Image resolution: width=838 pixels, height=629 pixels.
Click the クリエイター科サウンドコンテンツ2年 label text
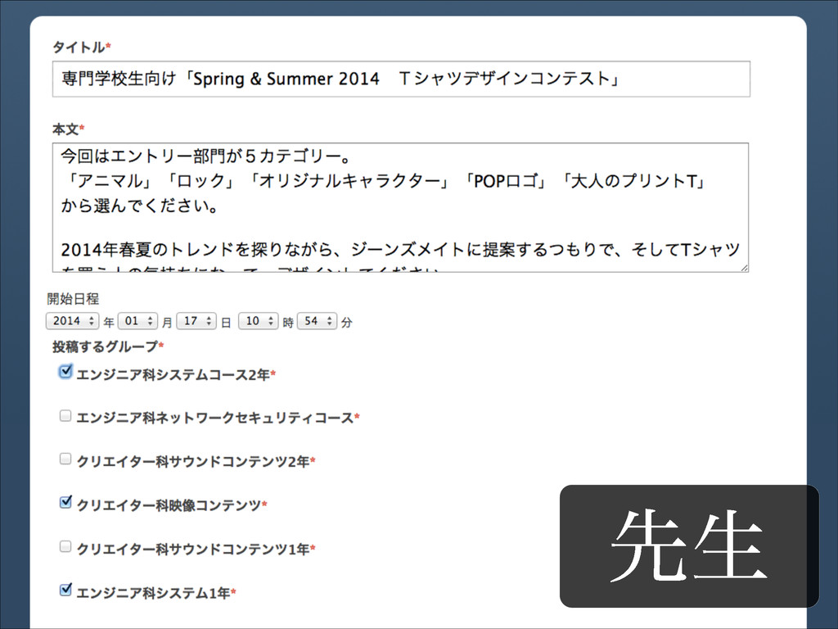[193, 462]
